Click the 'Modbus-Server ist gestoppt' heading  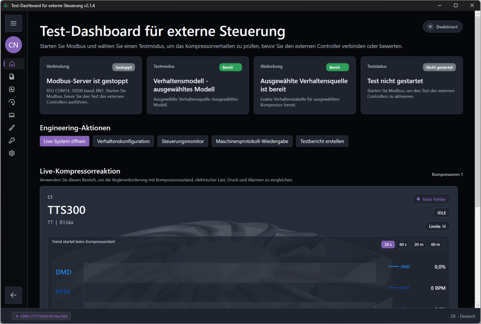(x=87, y=81)
